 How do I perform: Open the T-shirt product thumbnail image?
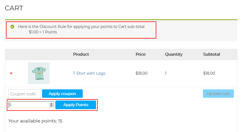39,73
